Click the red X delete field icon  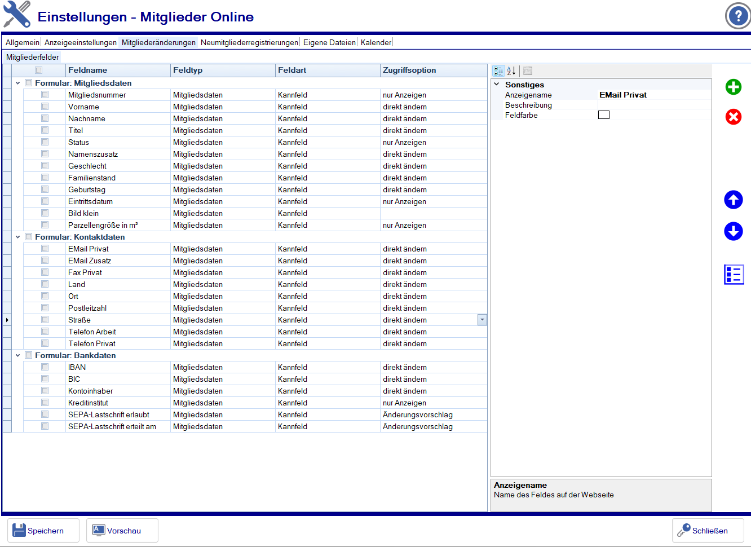(733, 117)
